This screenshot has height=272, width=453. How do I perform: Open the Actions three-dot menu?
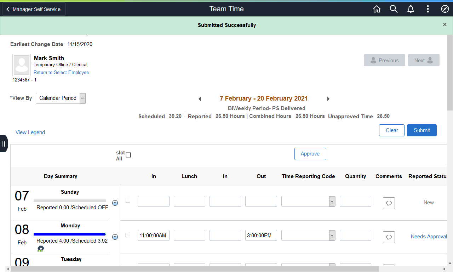click(x=428, y=9)
